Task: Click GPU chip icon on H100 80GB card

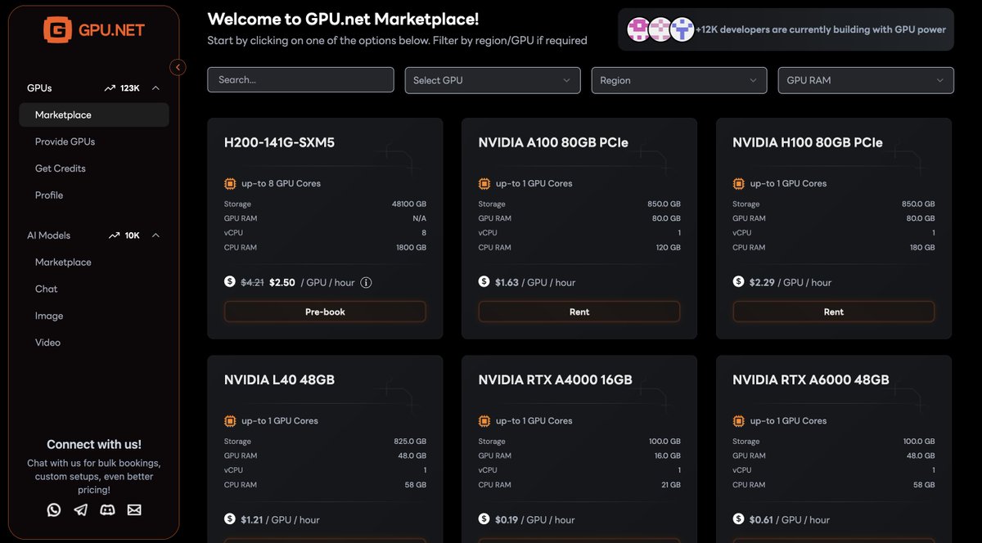Action: (x=738, y=183)
